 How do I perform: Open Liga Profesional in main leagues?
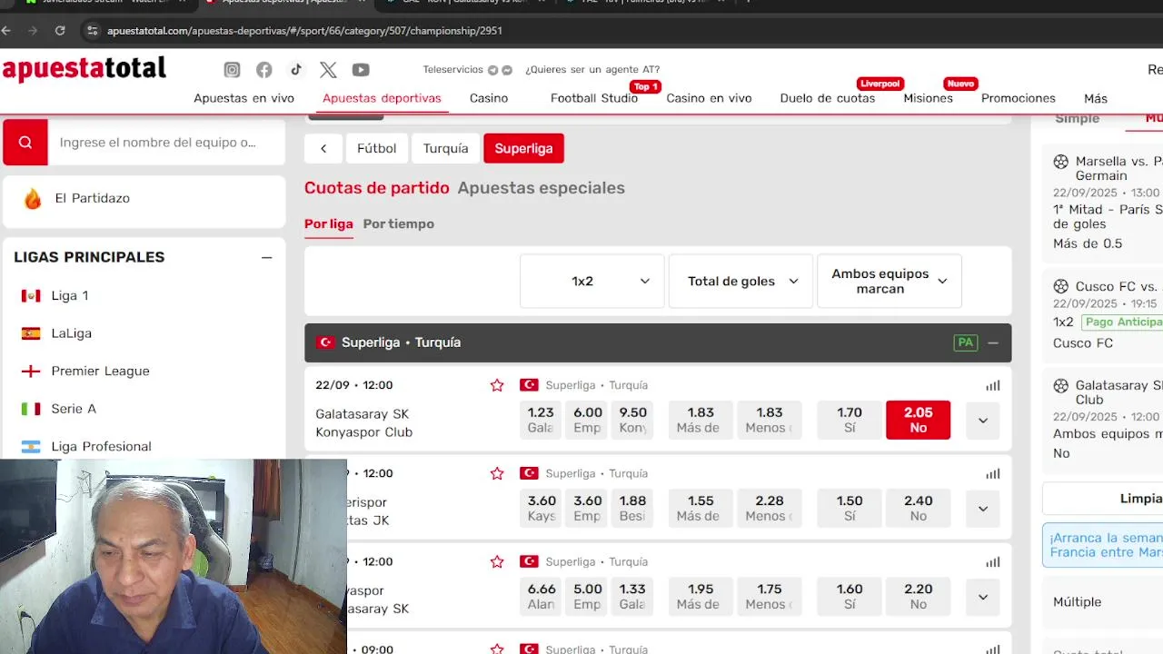click(x=101, y=446)
